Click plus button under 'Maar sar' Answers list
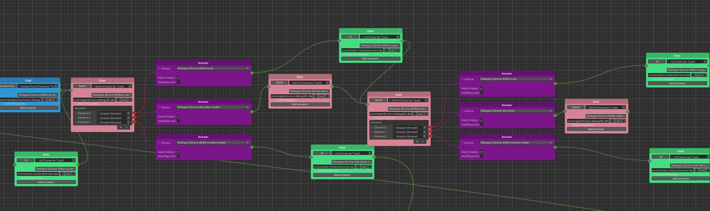The width and height of the screenshot is (710, 211). coord(121,127)
